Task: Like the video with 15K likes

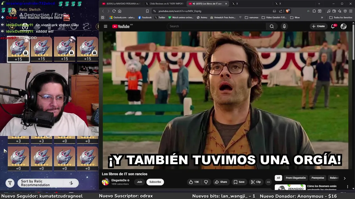Action: (x=194, y=182)
